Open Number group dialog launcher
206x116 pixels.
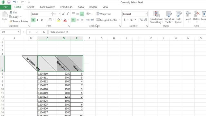(x=147, y=26)
